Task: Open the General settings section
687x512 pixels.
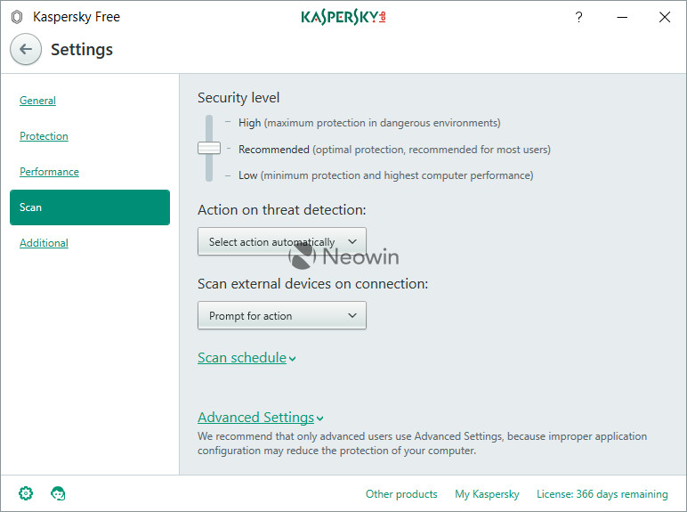Action: (37, 101)
